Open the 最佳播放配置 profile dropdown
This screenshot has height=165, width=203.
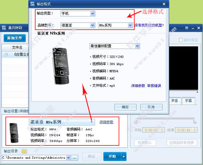pos(115,46)
